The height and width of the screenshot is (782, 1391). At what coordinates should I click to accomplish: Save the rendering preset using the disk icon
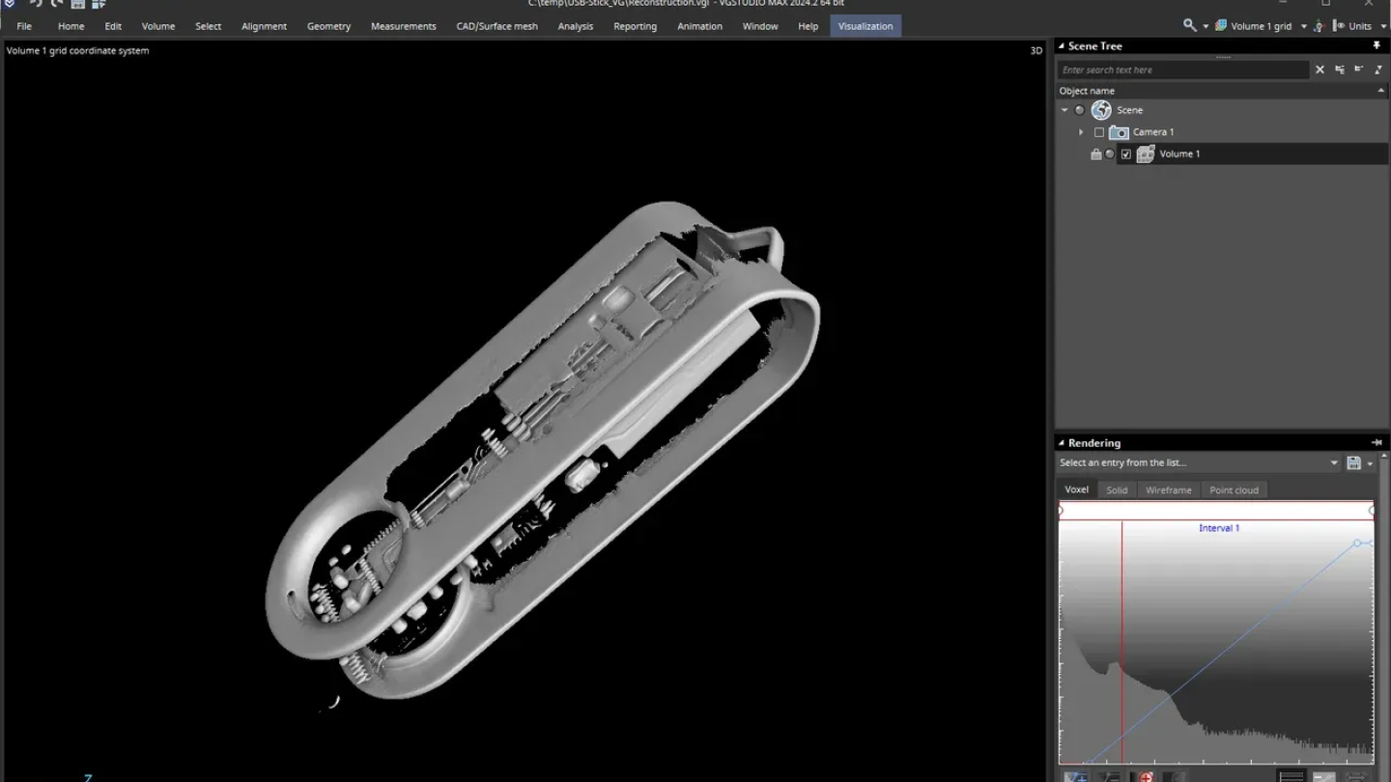1352,462
